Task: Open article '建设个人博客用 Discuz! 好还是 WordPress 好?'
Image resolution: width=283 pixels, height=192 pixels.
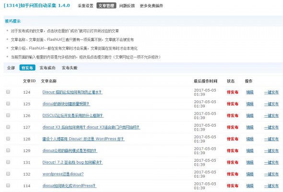Action: [83, 139]
